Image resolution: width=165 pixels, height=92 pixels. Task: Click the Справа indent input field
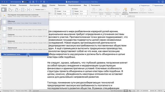coord(66,14)
